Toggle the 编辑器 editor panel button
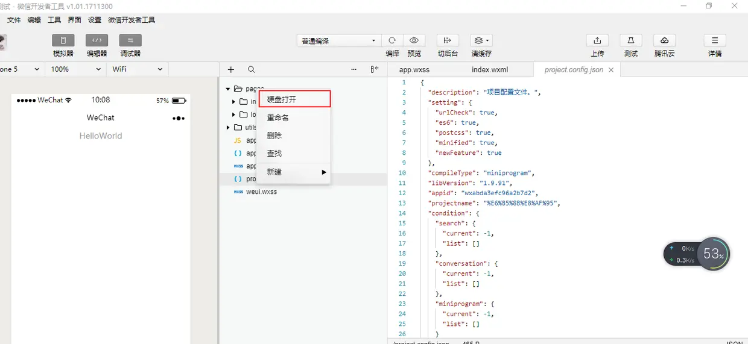 click(97, 40)
